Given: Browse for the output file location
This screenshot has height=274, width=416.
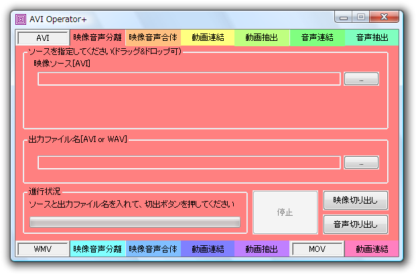Looking at the screenshot, I should 361,163.
